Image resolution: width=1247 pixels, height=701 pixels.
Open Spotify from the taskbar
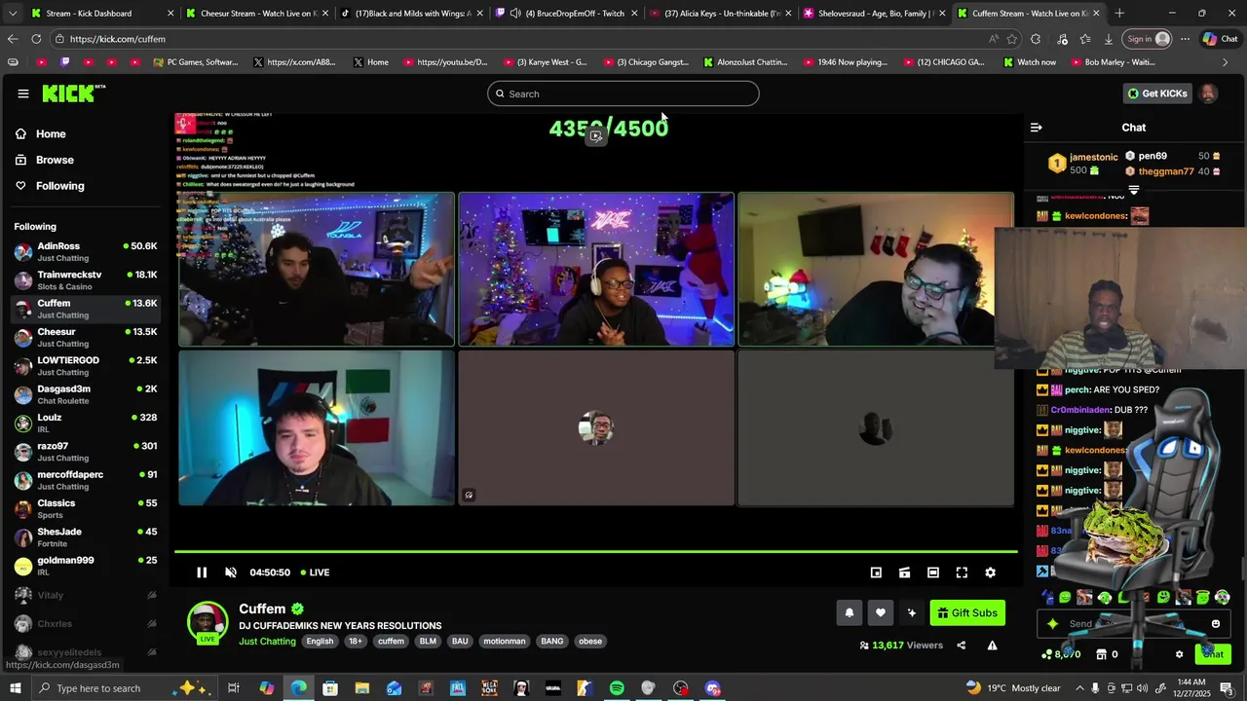617,688
